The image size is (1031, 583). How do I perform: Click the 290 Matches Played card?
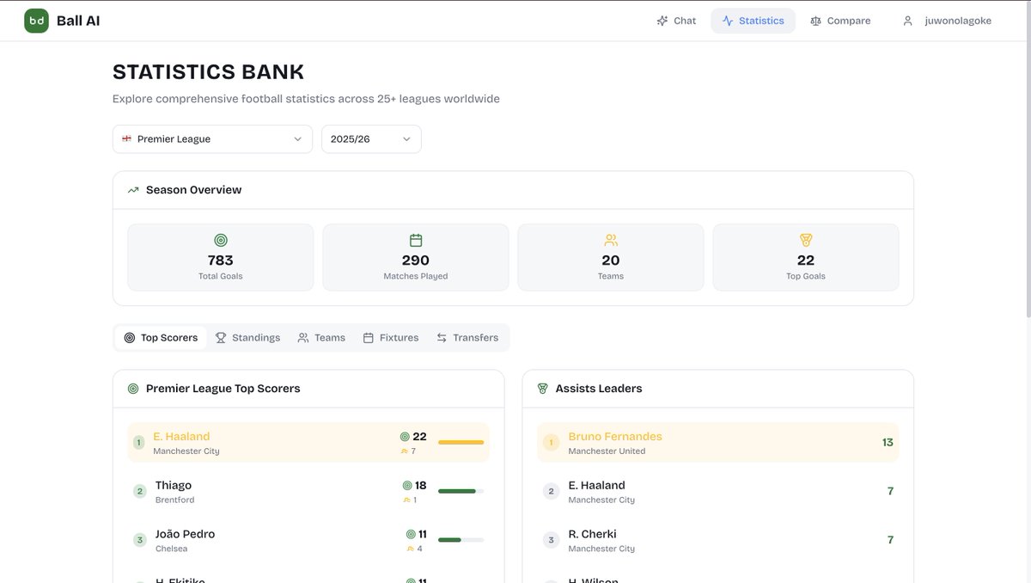[x=416, y=257]
